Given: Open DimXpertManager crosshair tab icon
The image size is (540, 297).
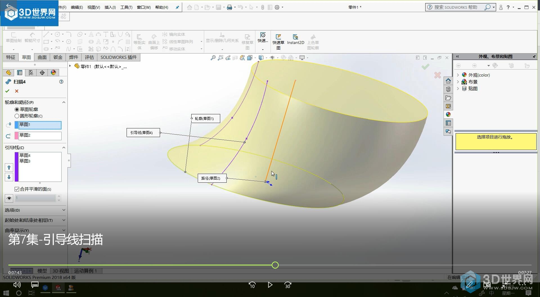Looking at the screenshot, I should point(42,73).
